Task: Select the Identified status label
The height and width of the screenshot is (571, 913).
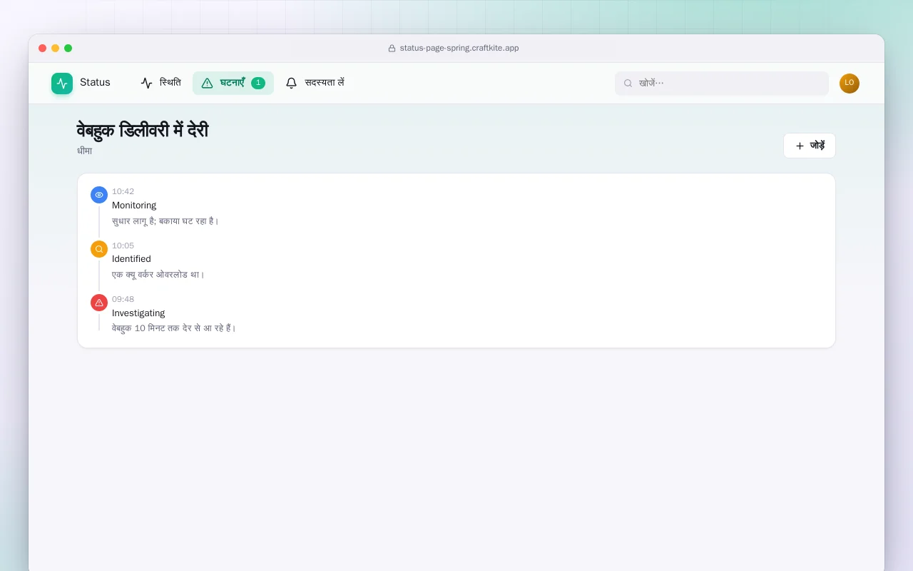Action: click(x=131, y=259)
